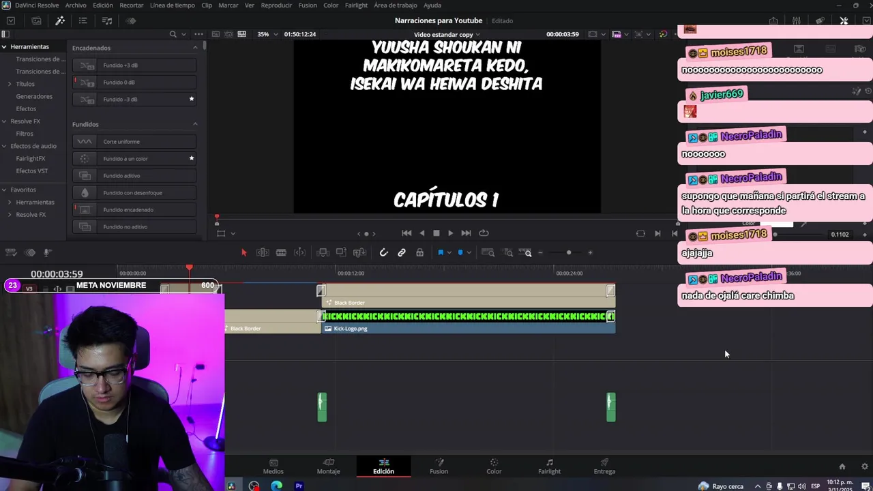Collapse the Encadenados effects group
Screen dimensions: 873x491
[x=195, y=48]
